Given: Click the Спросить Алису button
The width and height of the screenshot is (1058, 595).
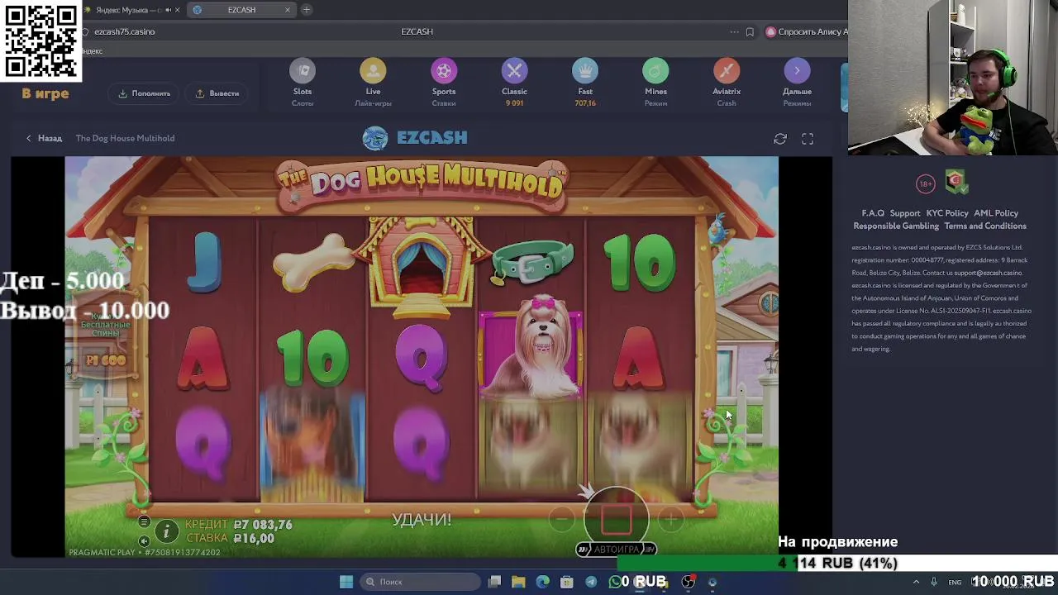Looking at the screenshot, I should pyautogui.click(x=806, y=31).
